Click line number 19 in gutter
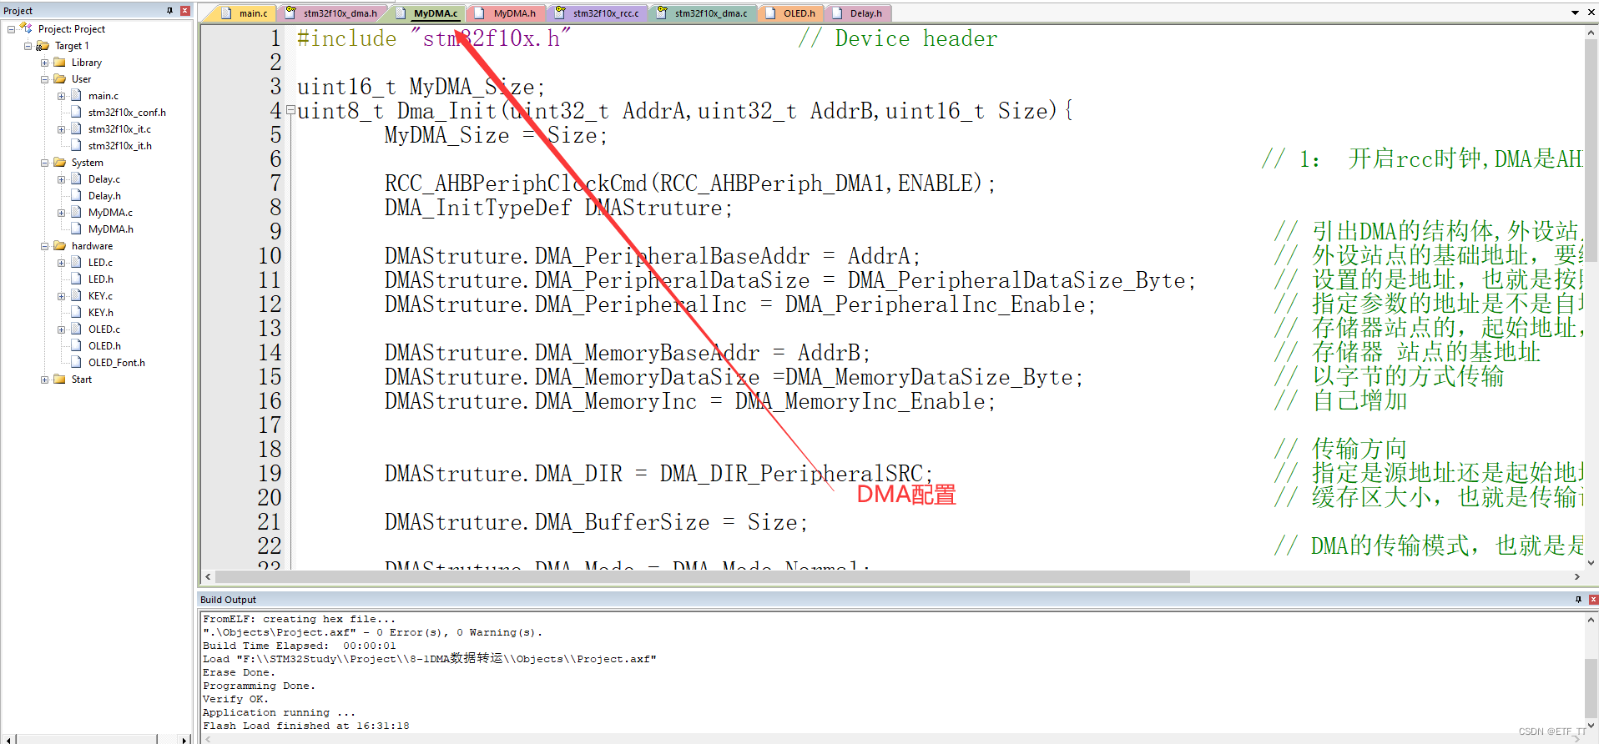 pos(270,474)
